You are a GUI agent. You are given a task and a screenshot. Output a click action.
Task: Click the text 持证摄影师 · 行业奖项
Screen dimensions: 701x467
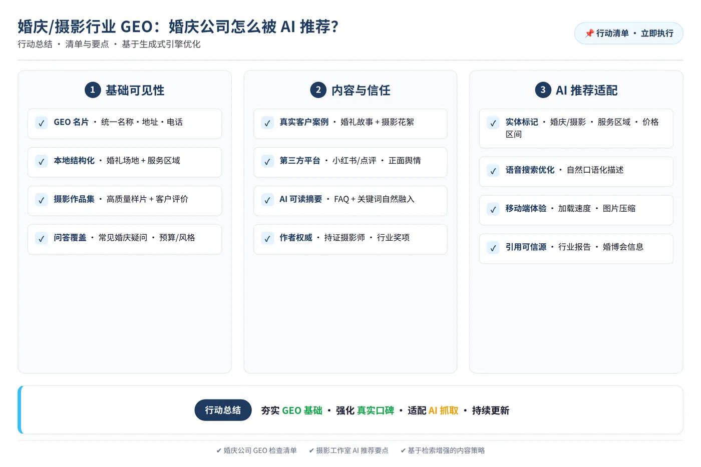click(367, 238)
